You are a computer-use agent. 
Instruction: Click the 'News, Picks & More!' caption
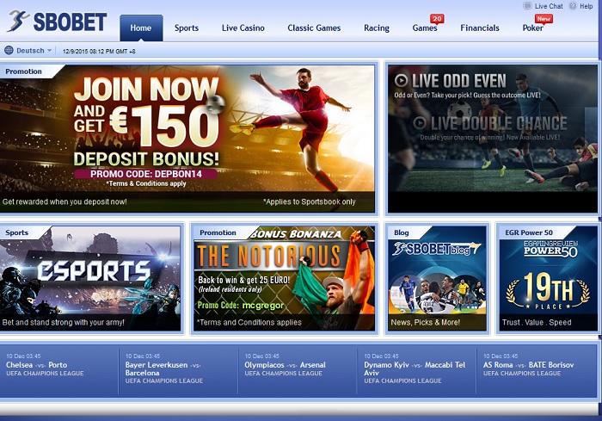point(426,322)
